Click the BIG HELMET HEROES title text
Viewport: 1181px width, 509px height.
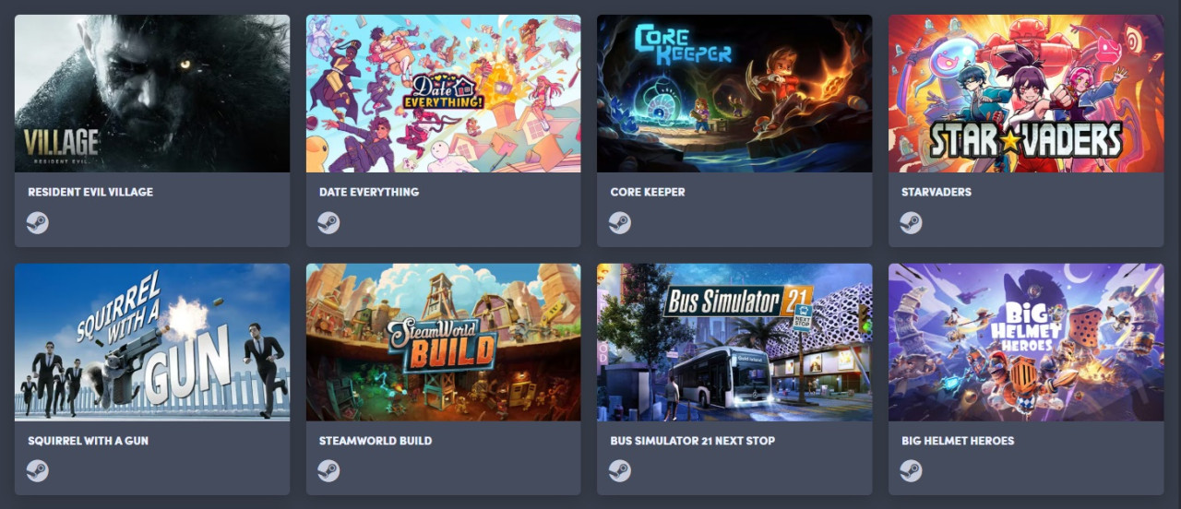[958, 441]
